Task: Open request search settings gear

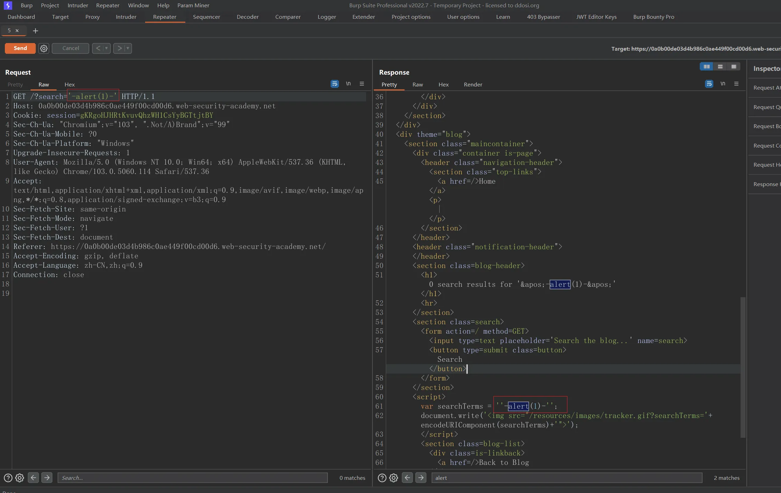Action: (19, 478)
